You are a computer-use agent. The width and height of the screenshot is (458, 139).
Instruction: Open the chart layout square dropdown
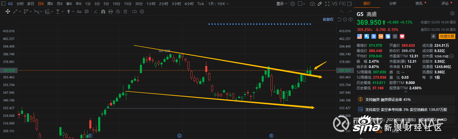pyautogui.click(x=302, y=4)
